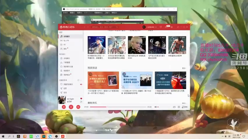Switch to mini player mode icon

point(178,27)
